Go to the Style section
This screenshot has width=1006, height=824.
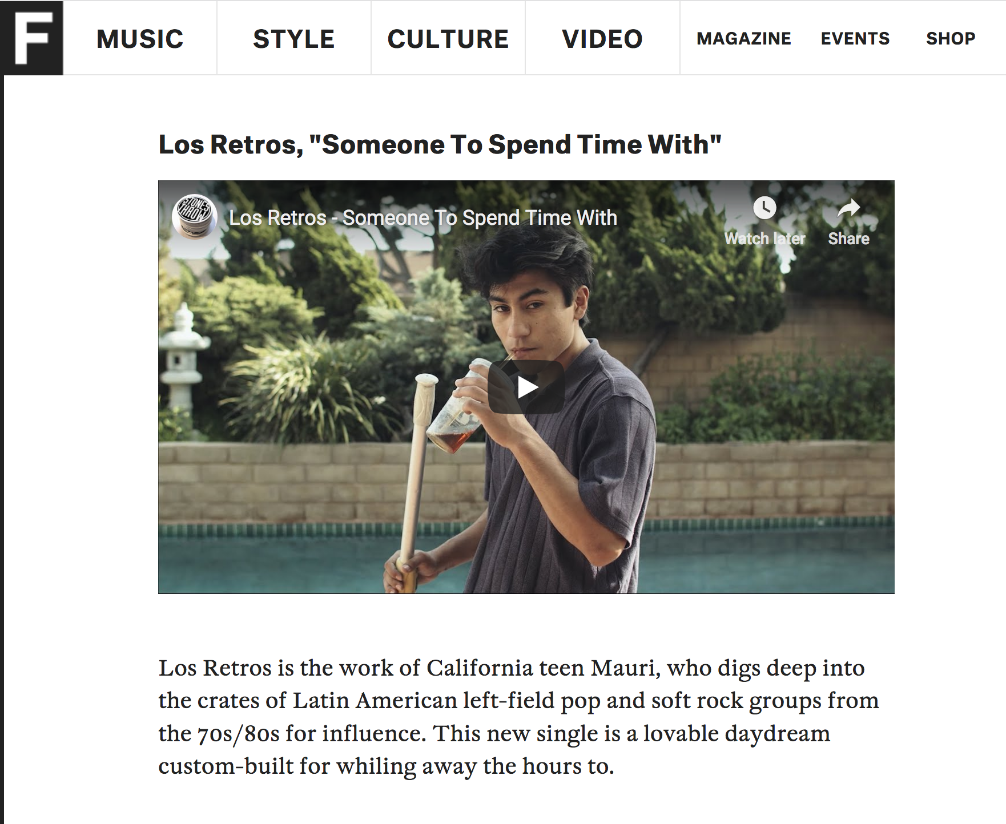click(293, 39)
